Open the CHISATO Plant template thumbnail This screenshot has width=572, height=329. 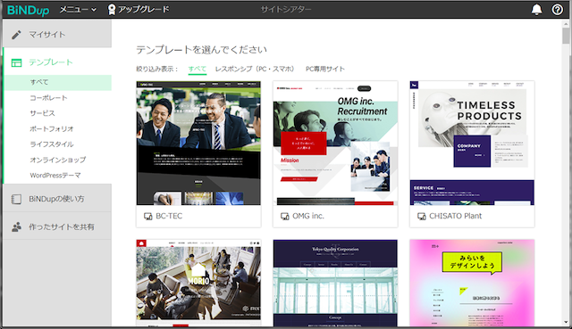point(472,143)
